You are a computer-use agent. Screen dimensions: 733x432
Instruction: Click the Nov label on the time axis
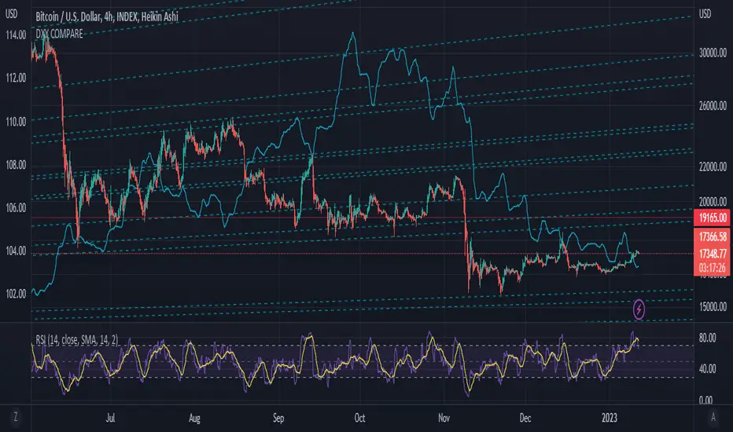coord(444,418)
